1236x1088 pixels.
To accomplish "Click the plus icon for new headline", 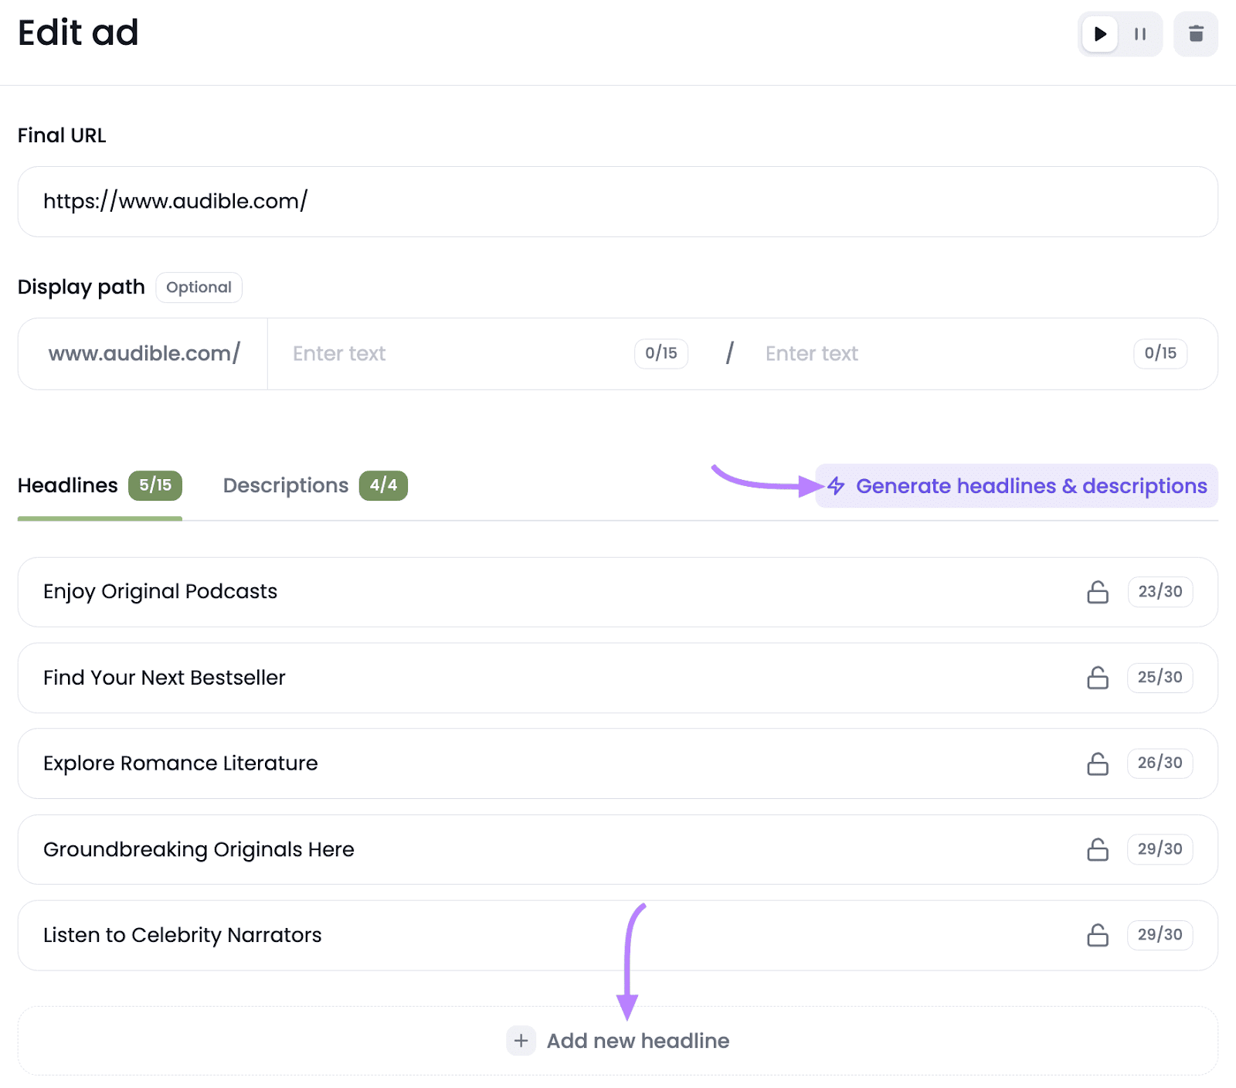I will point(521,1041).
